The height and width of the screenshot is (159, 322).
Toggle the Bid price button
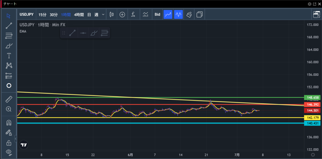[x=157, y=14]
